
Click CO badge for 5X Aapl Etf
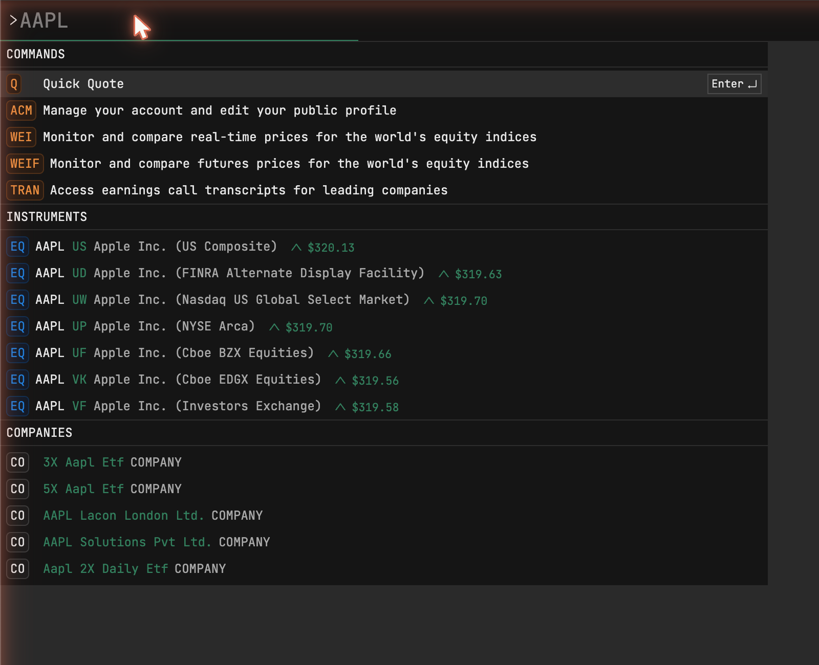tap(18, 489)
